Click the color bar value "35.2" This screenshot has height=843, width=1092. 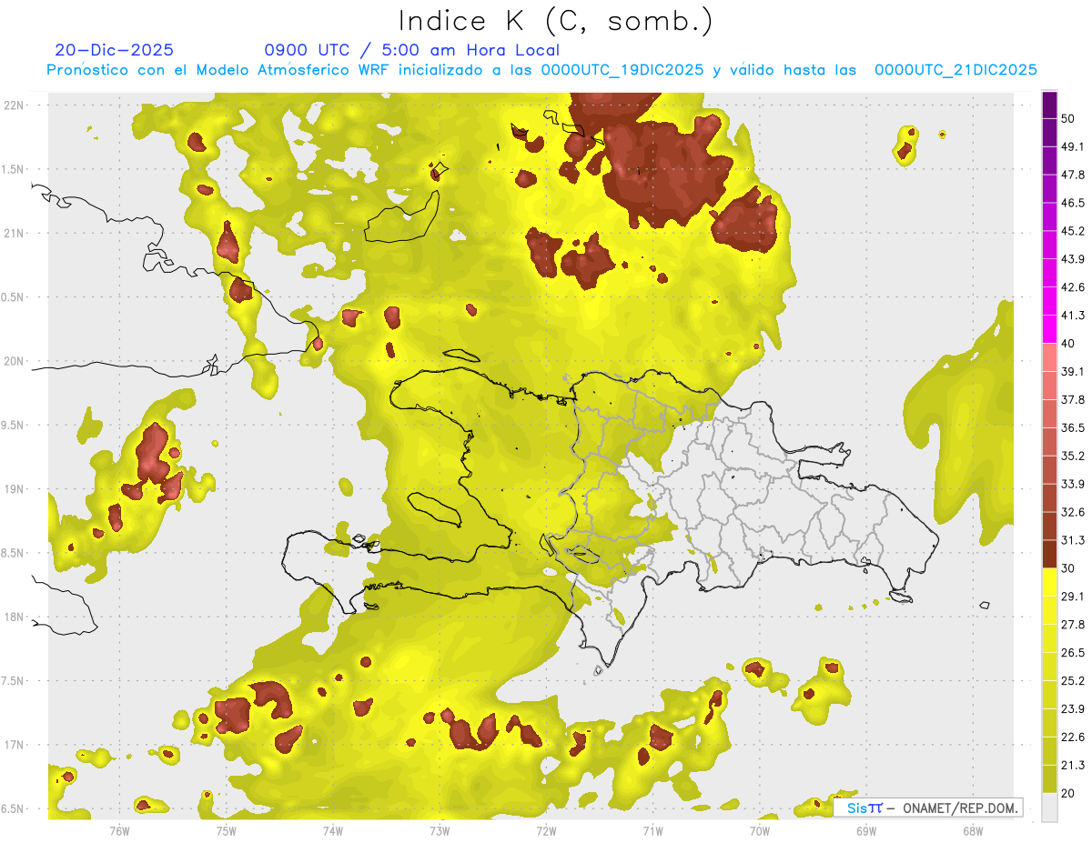click(x=1073, y=456)
